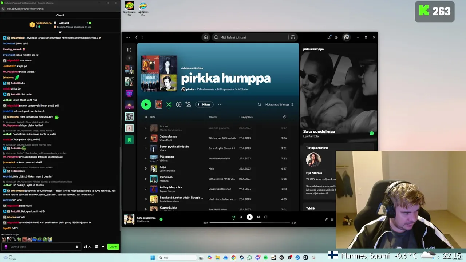The width and height of the screenshot is (466, 262).
Task: Select the track Surun pyyhit silmistäni
Action: pyautogui.click(x=174, y=147)
